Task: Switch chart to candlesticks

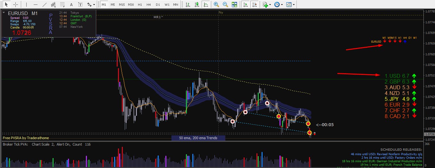Action: 197,5
